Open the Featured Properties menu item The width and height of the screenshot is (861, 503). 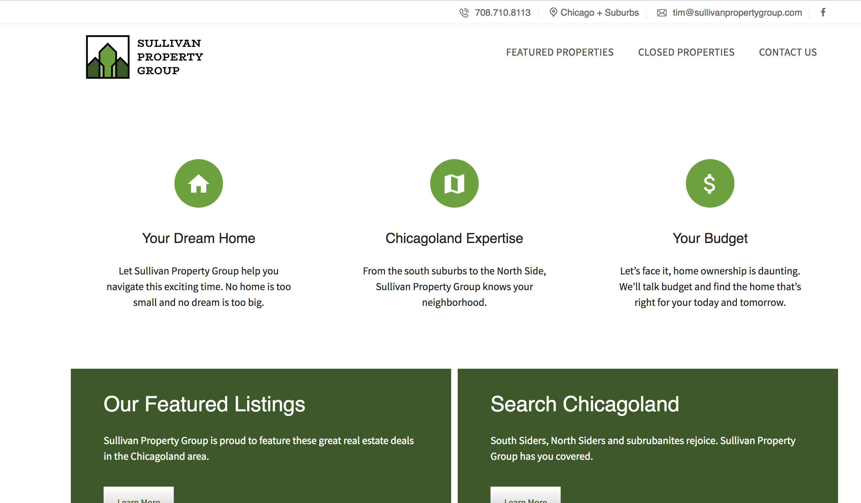coord(560,52)
